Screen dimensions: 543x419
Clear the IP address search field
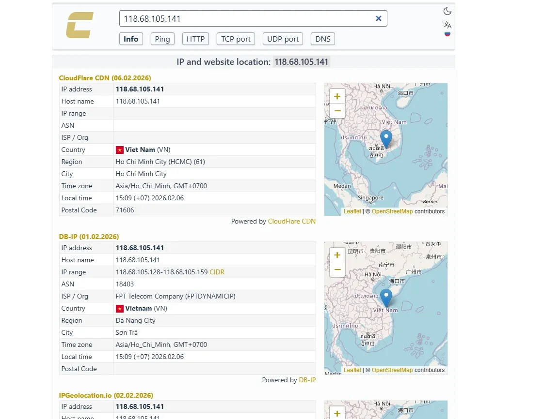pos(378,18)
